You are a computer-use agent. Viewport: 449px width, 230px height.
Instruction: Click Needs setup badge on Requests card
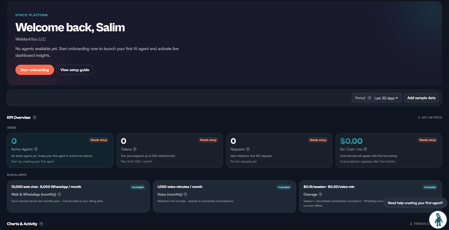318,140
